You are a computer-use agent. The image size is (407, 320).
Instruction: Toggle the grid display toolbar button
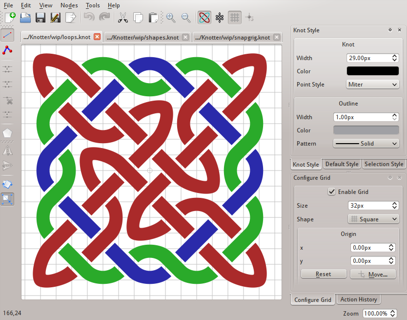click(x=235, y=18)
